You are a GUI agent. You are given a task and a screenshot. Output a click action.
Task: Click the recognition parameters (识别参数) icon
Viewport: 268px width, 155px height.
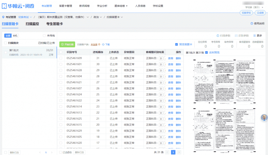[236, 36]
